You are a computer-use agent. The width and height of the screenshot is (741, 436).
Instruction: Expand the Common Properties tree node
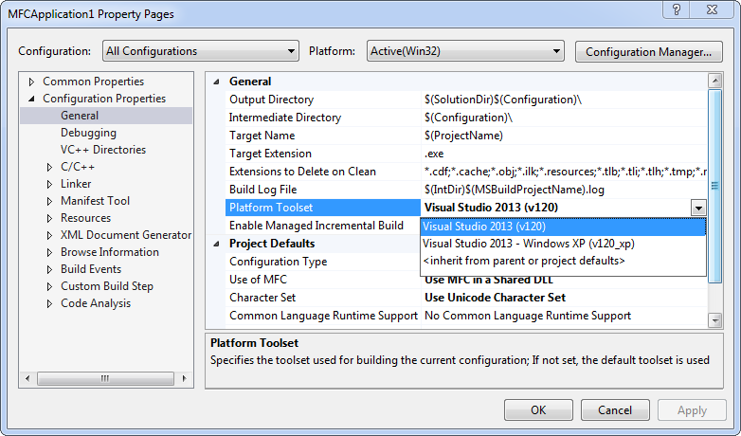[x=31, y=82]
